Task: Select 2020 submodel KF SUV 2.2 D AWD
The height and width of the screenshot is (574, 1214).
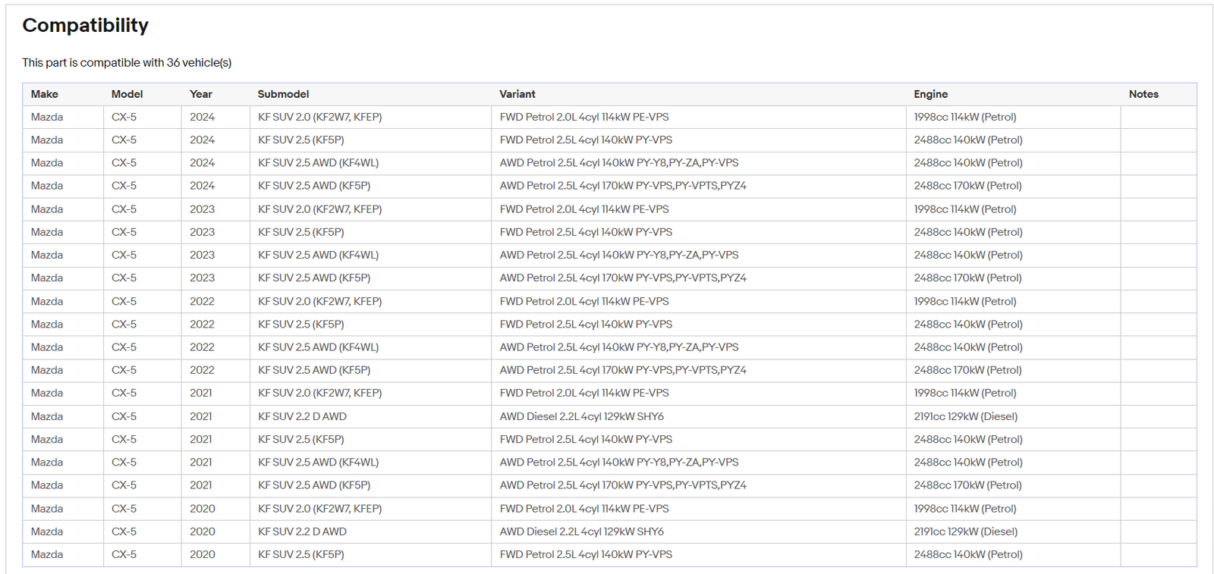Action: pyautogui.click(x=303, y=532)
